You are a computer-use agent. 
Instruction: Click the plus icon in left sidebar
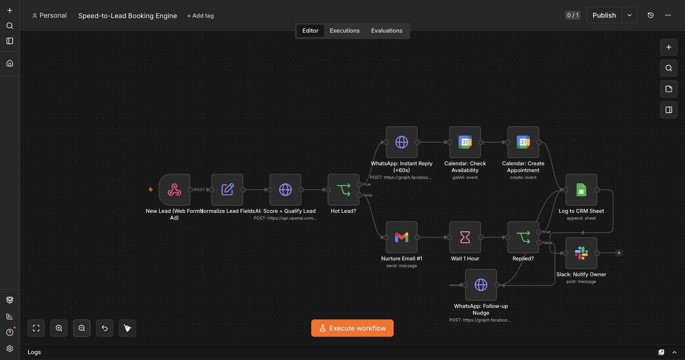point(10,10)
